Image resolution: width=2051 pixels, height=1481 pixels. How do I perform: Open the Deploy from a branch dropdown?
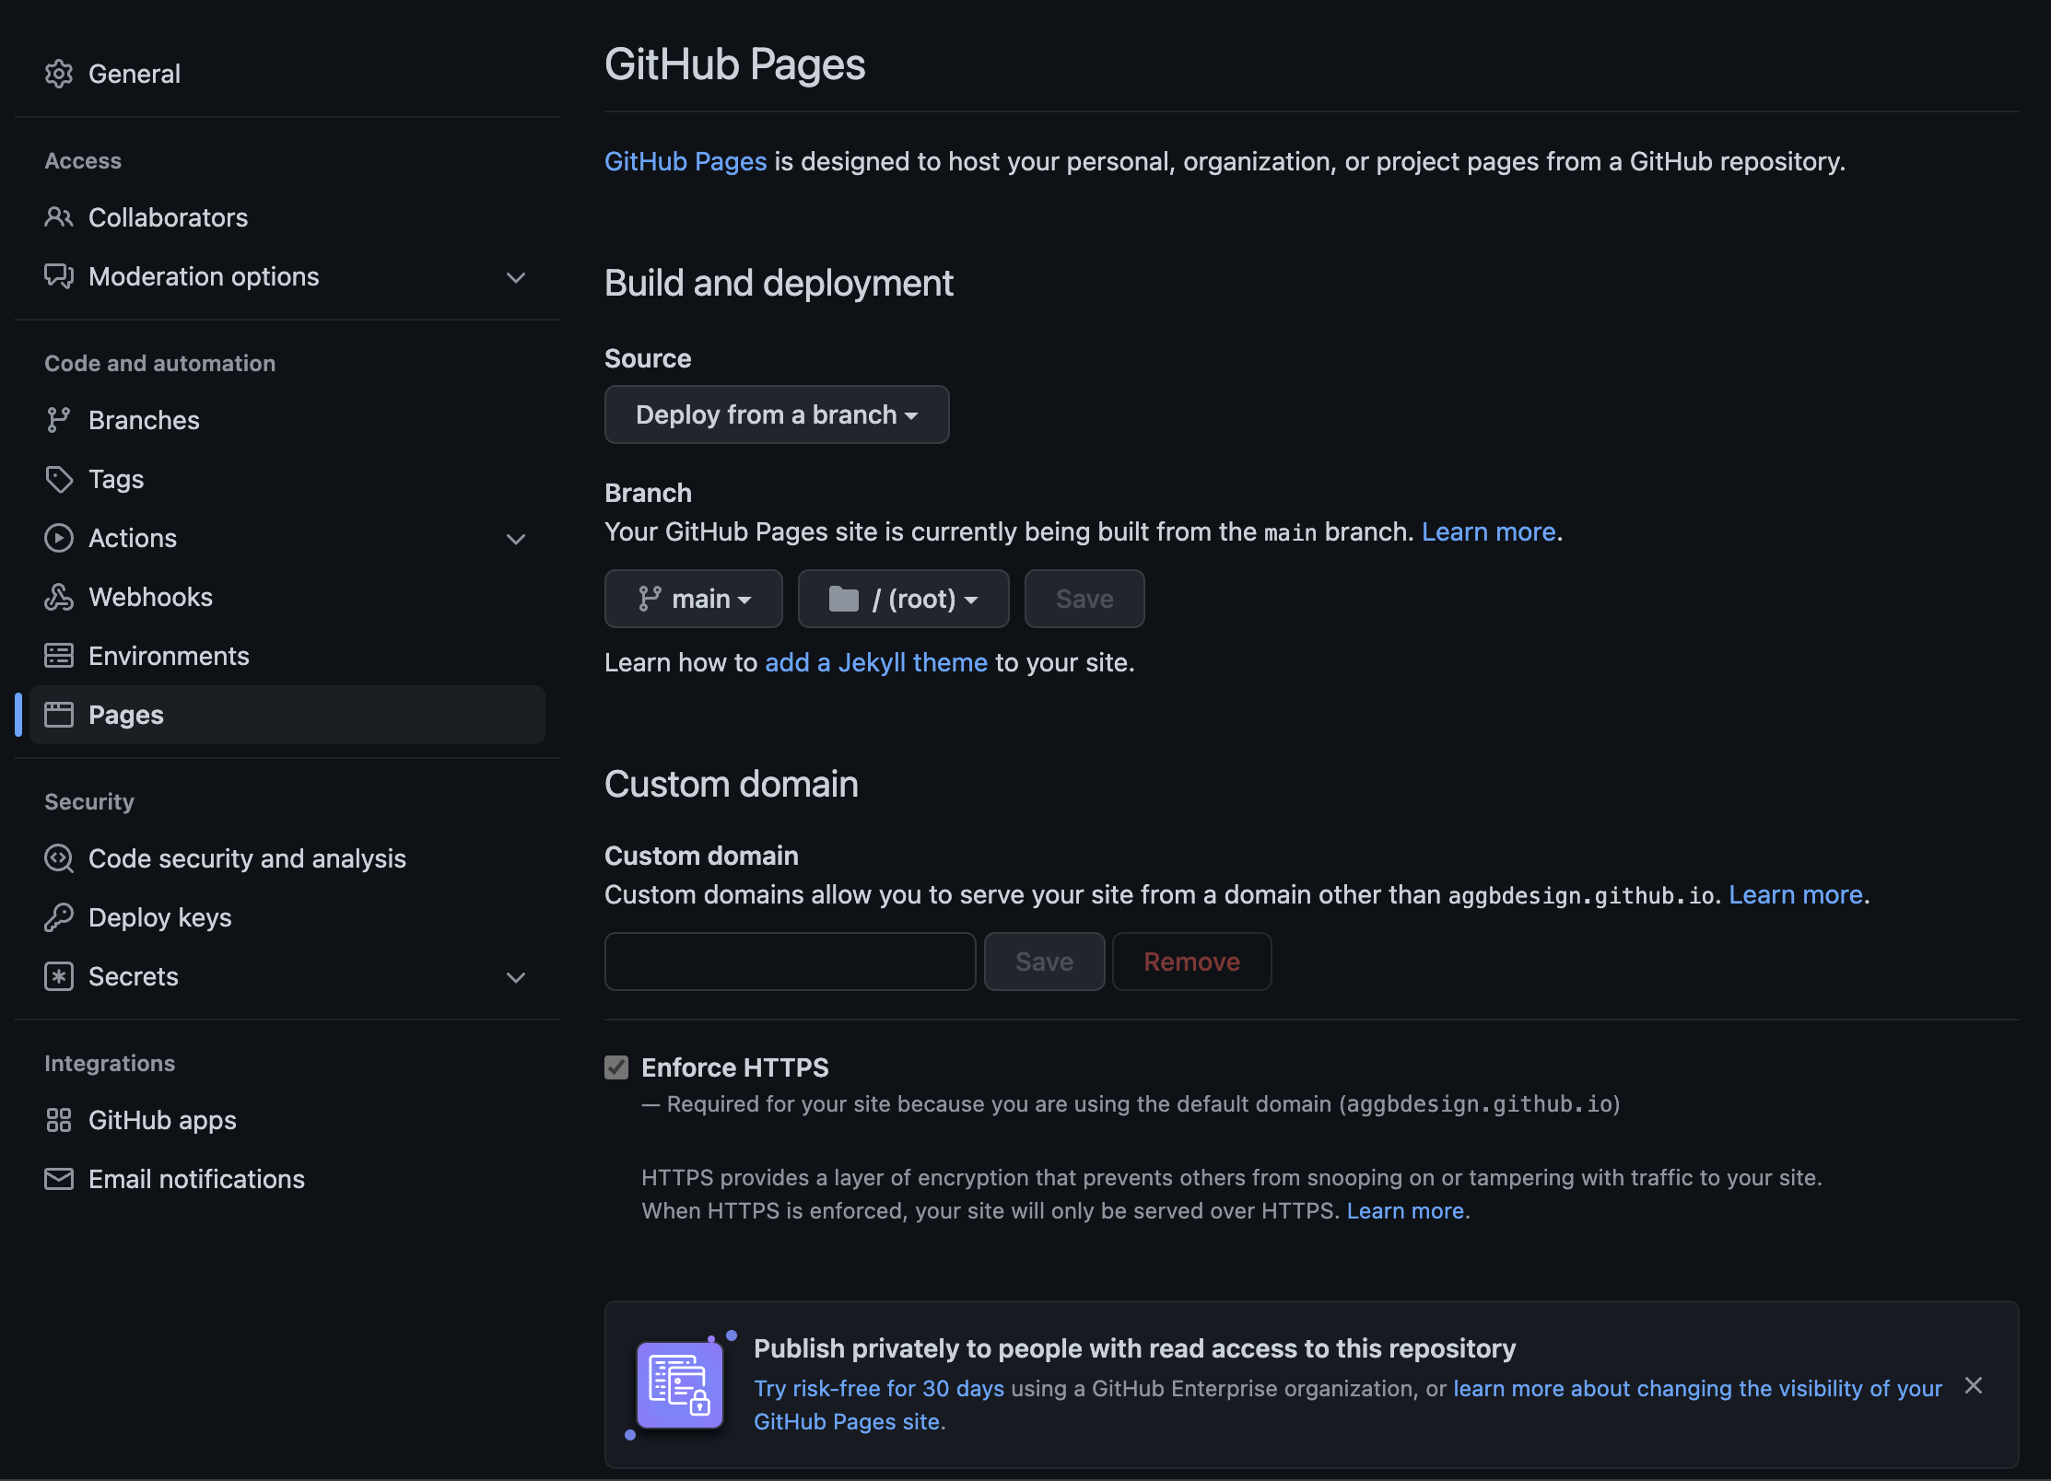777,414
